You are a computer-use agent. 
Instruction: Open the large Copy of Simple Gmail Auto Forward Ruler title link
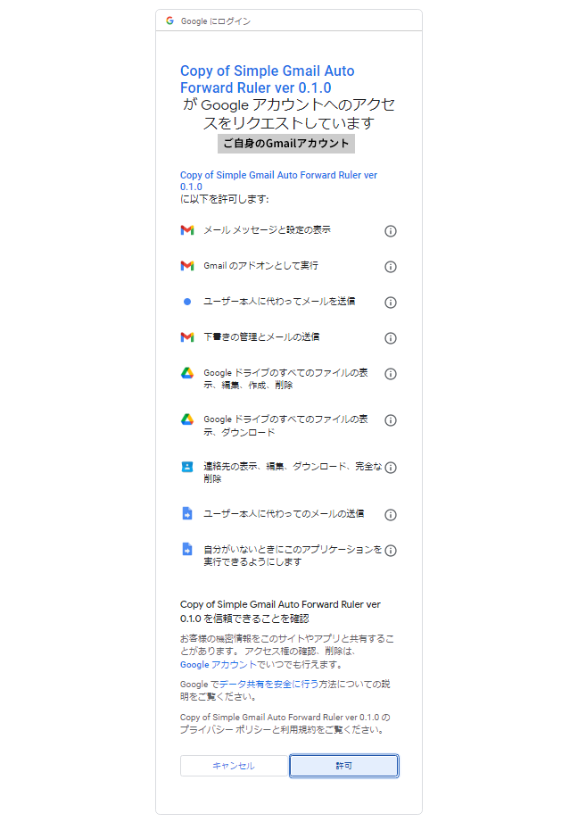[x=268, y=79]
